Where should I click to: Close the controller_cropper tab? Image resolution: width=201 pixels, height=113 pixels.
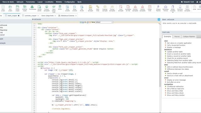pos(38,16)
